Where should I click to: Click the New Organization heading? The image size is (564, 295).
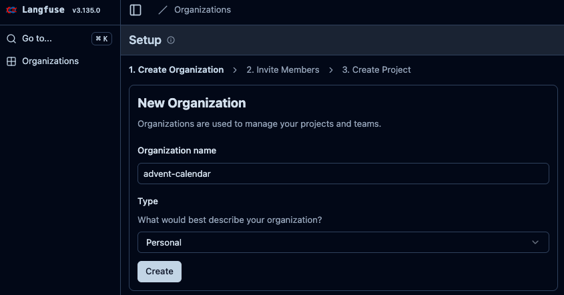tap(192, 103)
